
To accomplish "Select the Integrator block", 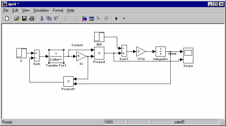I will click(161, 51).
